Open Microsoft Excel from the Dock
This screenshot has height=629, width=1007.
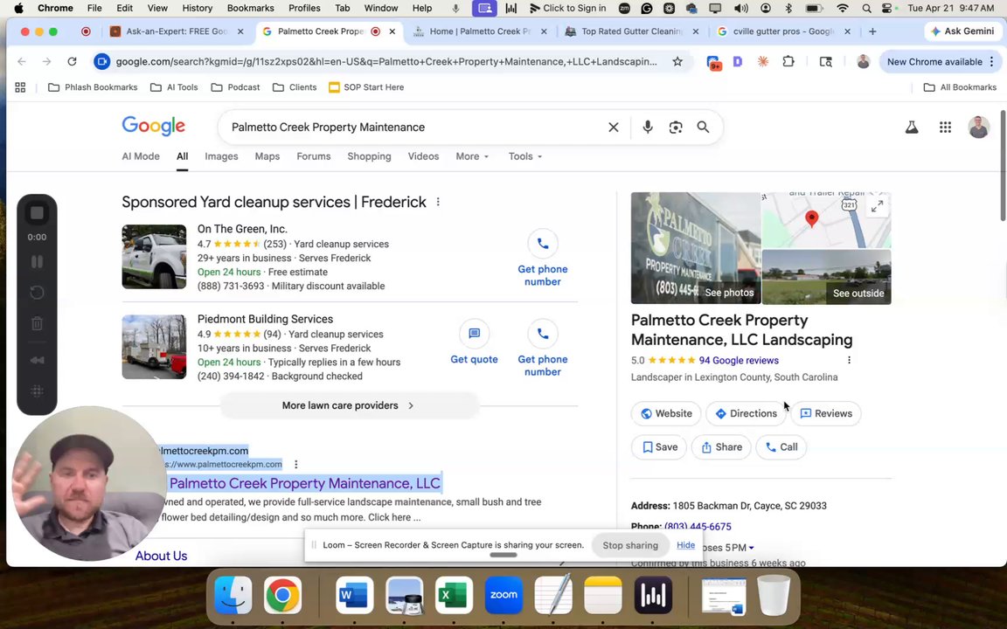[x=454, y=595]
